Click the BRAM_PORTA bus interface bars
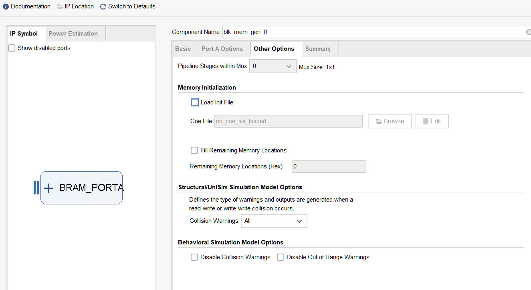This screenshot has width=531, height=290. [36, 188]
